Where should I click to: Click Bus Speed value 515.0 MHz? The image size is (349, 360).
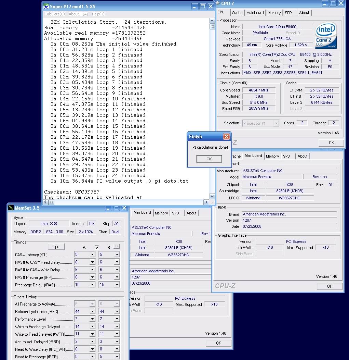259,102
